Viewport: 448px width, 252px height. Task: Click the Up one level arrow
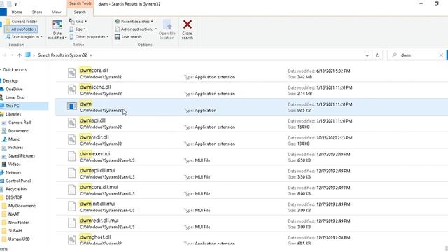click(x=20, y=55)
